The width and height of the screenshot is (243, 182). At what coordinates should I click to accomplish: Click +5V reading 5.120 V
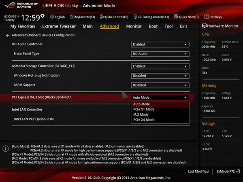point(226,136)
